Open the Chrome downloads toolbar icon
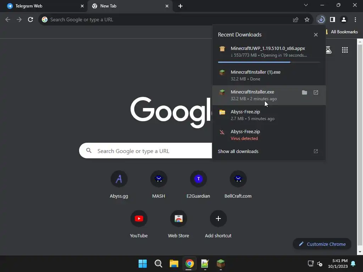The width and height of the screenshot is (363, 272). pos(321,20)
